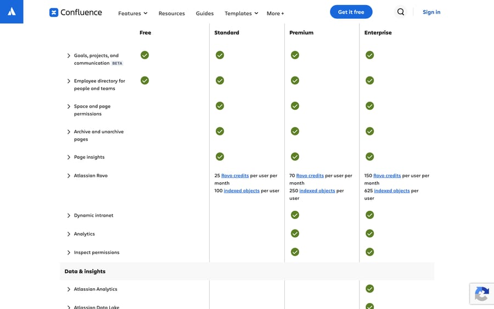Click Premium checkmark for Space and page permissions
Screen dimensions: 494x309
pos(295,106)
